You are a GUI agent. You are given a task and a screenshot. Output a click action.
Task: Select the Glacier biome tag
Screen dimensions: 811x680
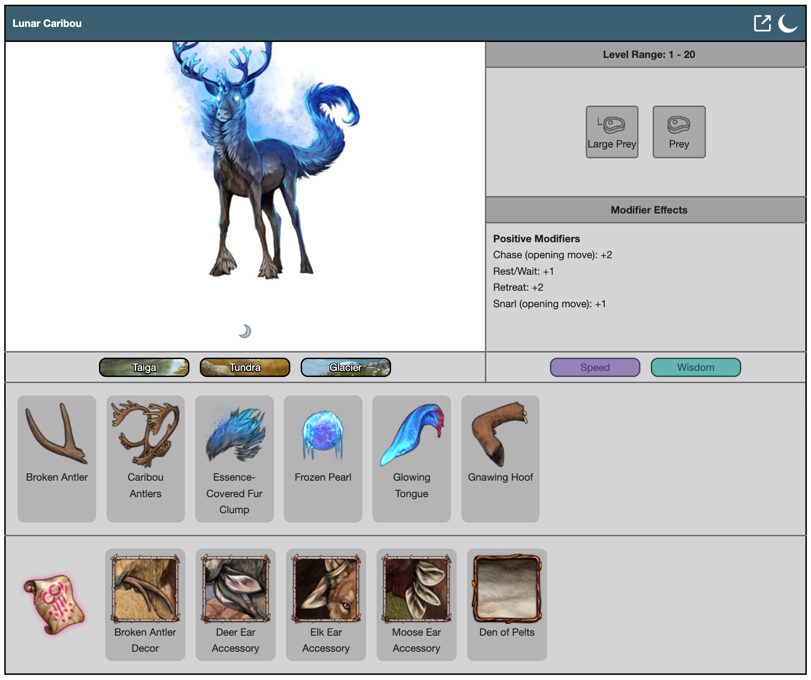tap(345, 368)
